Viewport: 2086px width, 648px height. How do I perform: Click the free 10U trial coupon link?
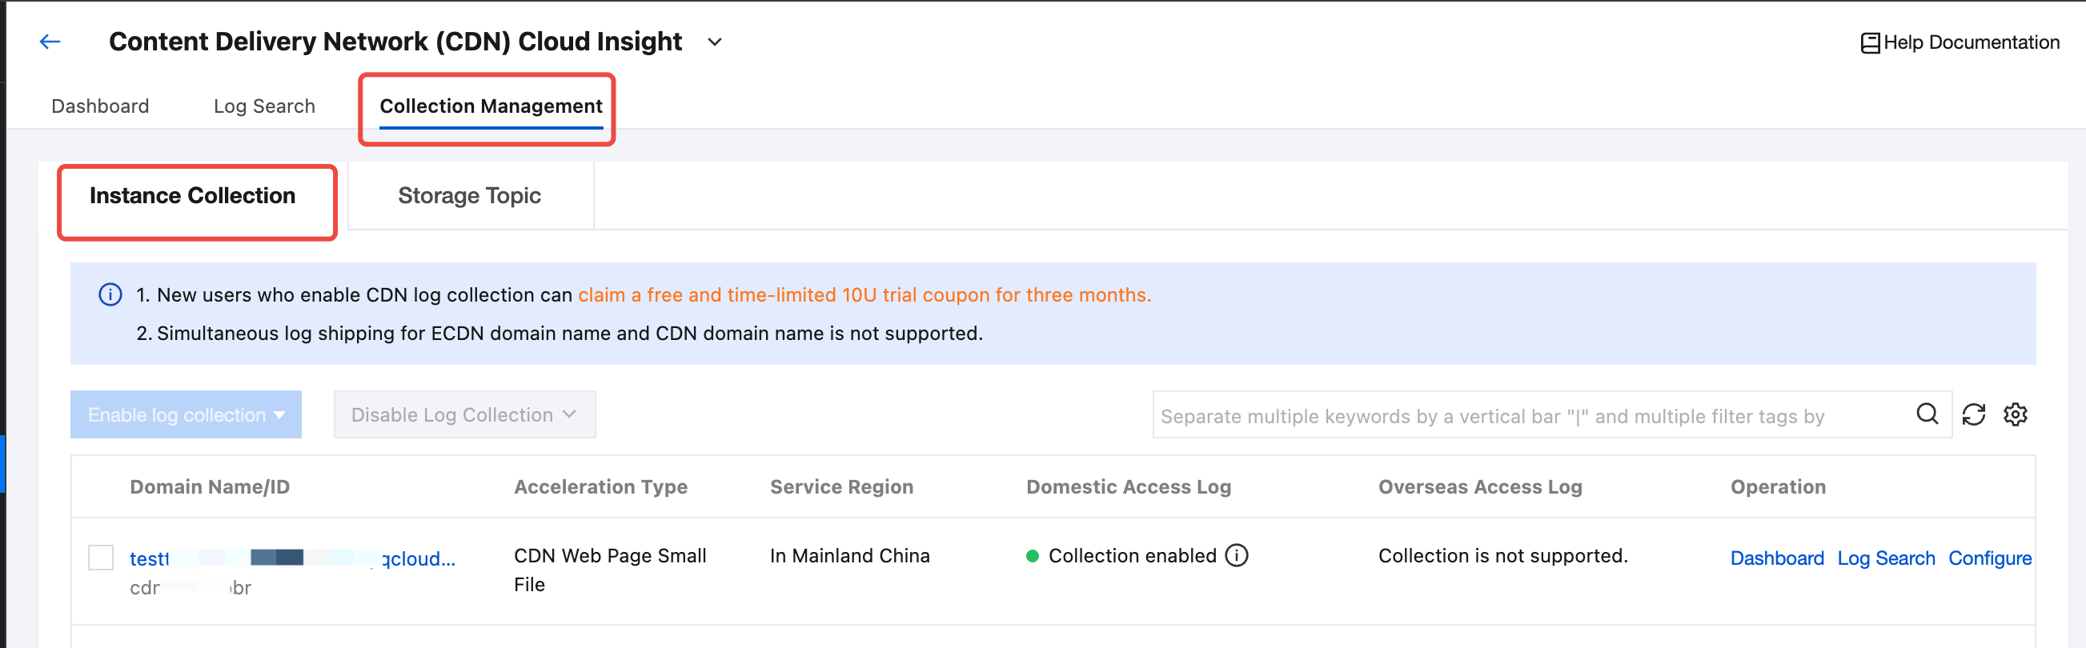(864, 295)
